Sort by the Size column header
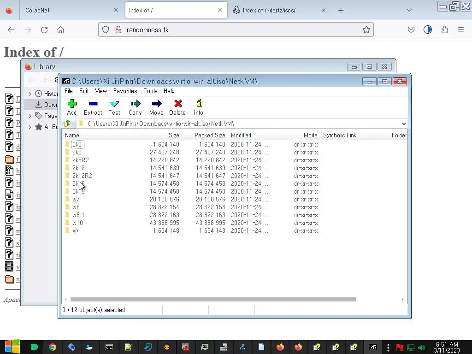The width and height of the screenshot is (472, 354). click(159, 135)
